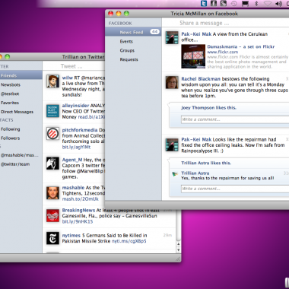Image resolution: width=289 pixels, height=289 pixels.
Task: Open the Wi-Fi menu bar icon
Action: click(268, 3)
